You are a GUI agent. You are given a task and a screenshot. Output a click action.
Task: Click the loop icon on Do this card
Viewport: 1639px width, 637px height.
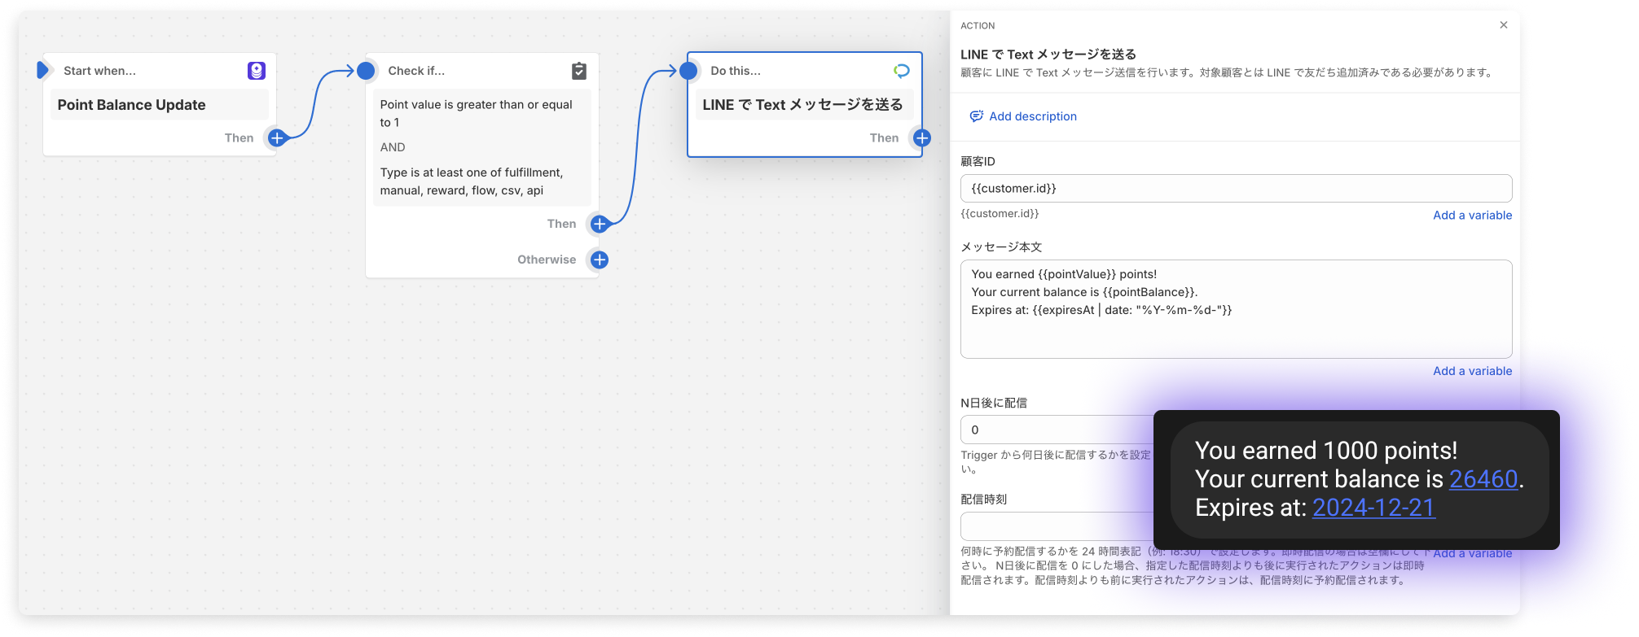point(902,71)
